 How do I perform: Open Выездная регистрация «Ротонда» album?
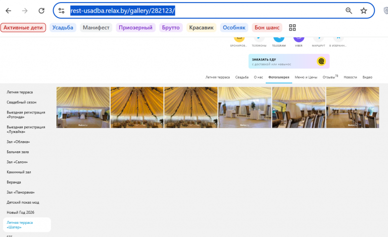point(26,114)
